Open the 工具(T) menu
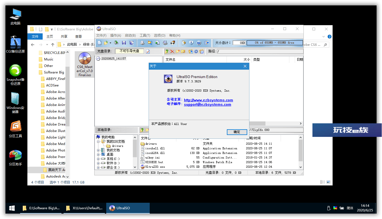 (145, 36)
